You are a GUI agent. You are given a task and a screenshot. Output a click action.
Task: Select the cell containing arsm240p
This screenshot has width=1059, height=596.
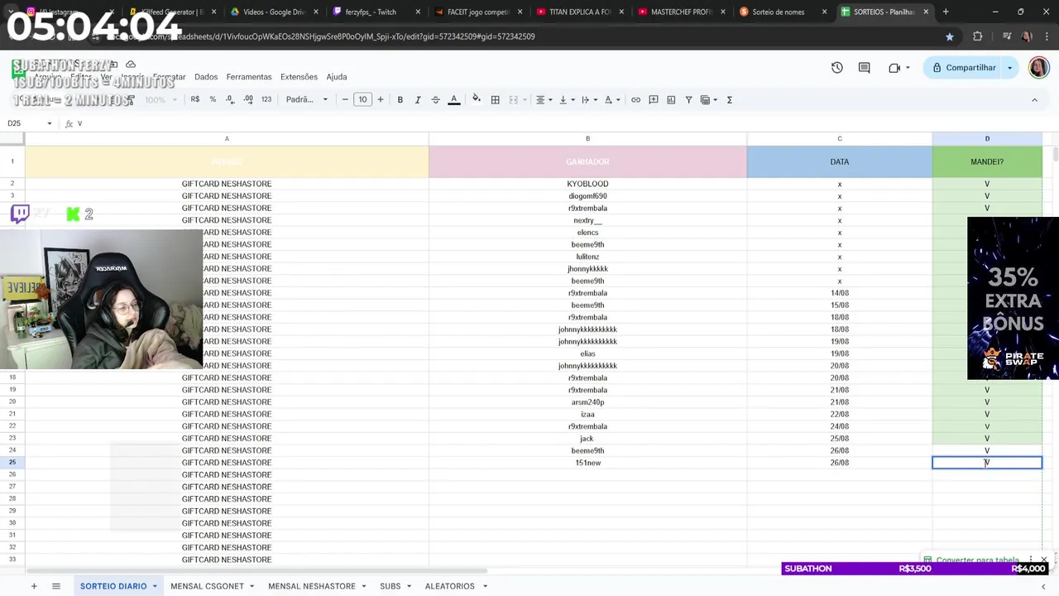pos(587,402)
